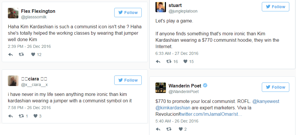The image size is (296, 135).
Task: Follow Wanderin Poet account
Action: coord(275,87)
